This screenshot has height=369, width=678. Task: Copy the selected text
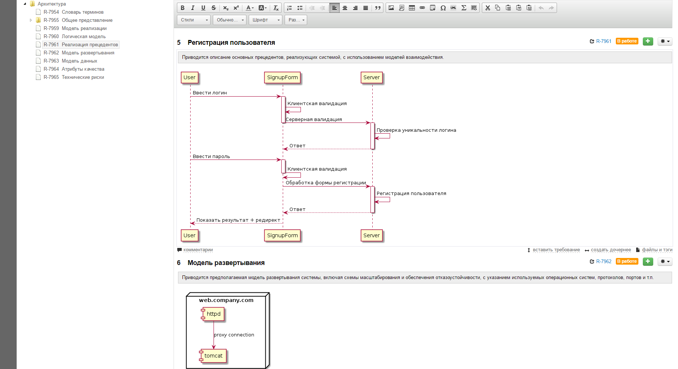point(498,8)
